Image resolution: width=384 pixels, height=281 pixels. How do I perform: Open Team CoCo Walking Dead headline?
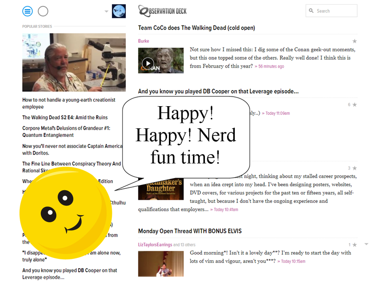point(196,28)
